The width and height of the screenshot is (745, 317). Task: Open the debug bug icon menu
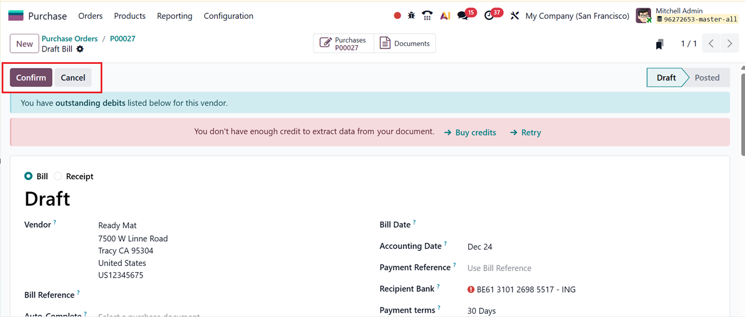411,16
